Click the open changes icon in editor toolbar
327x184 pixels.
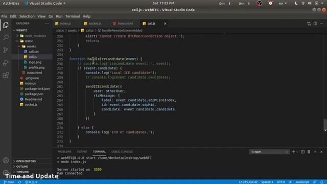pyautogui.click(x=309, y=24)
